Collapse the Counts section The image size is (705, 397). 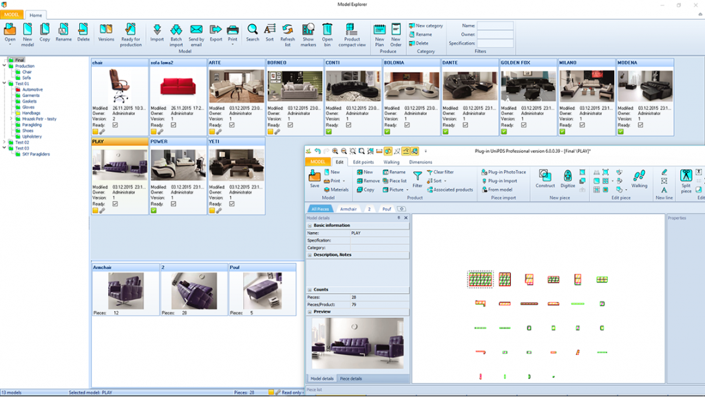(x=310, y=290)
